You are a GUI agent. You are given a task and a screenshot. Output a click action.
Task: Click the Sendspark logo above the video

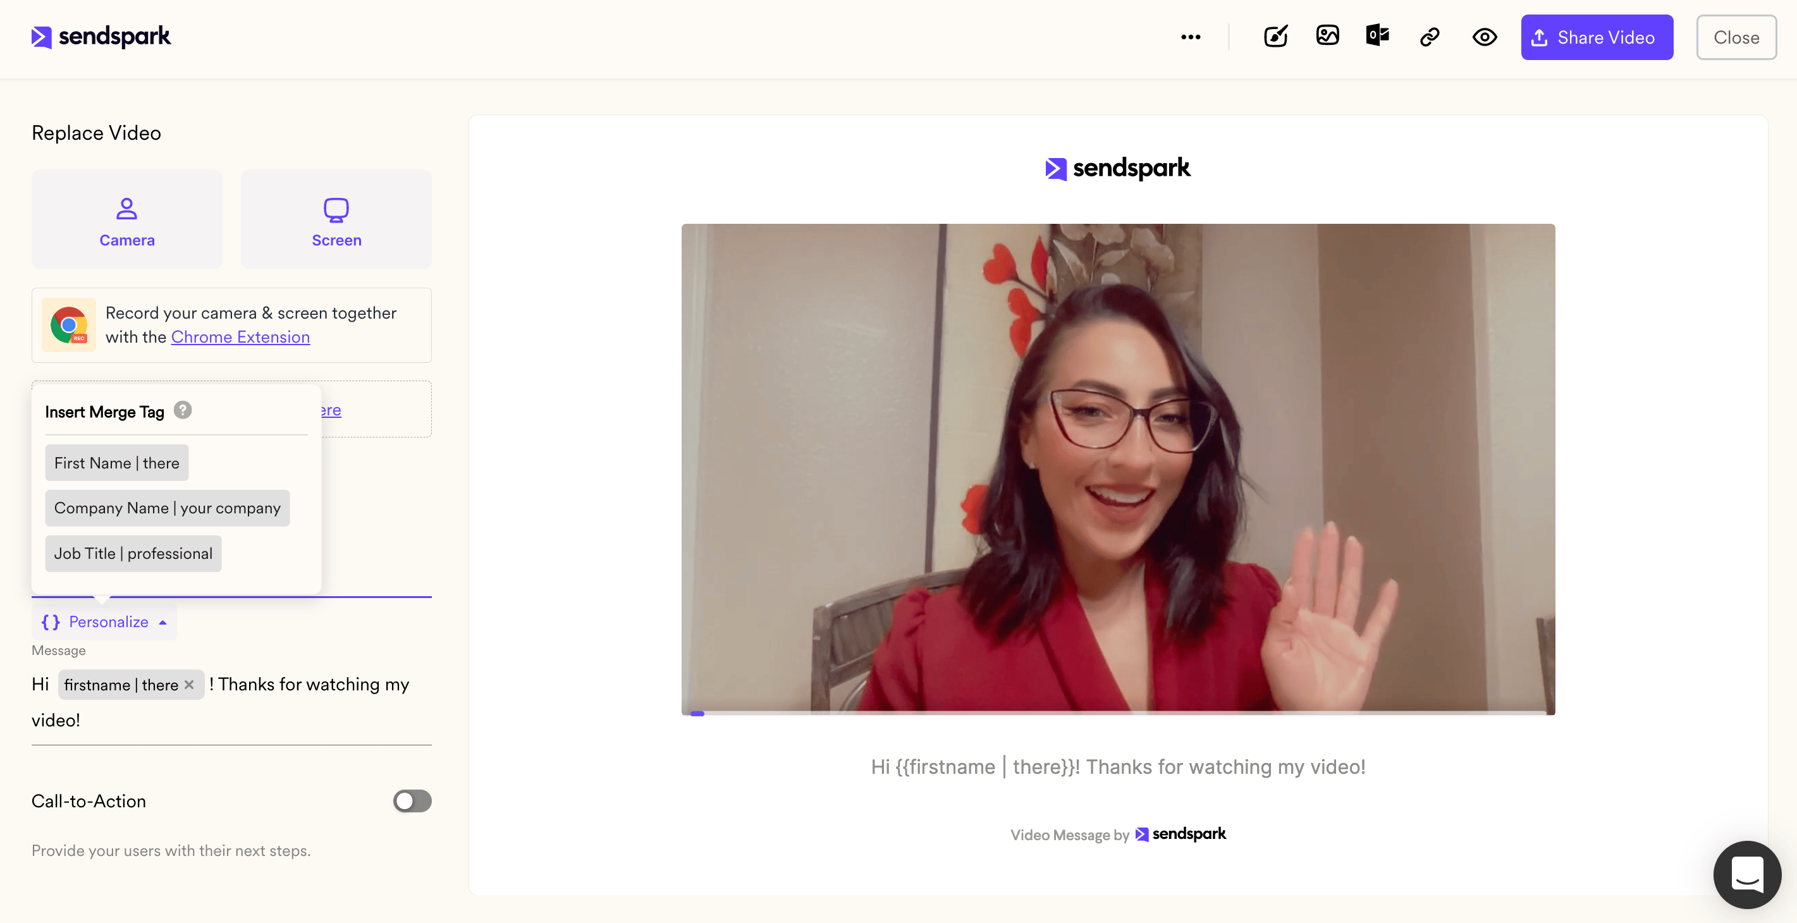click(1117, 168)
